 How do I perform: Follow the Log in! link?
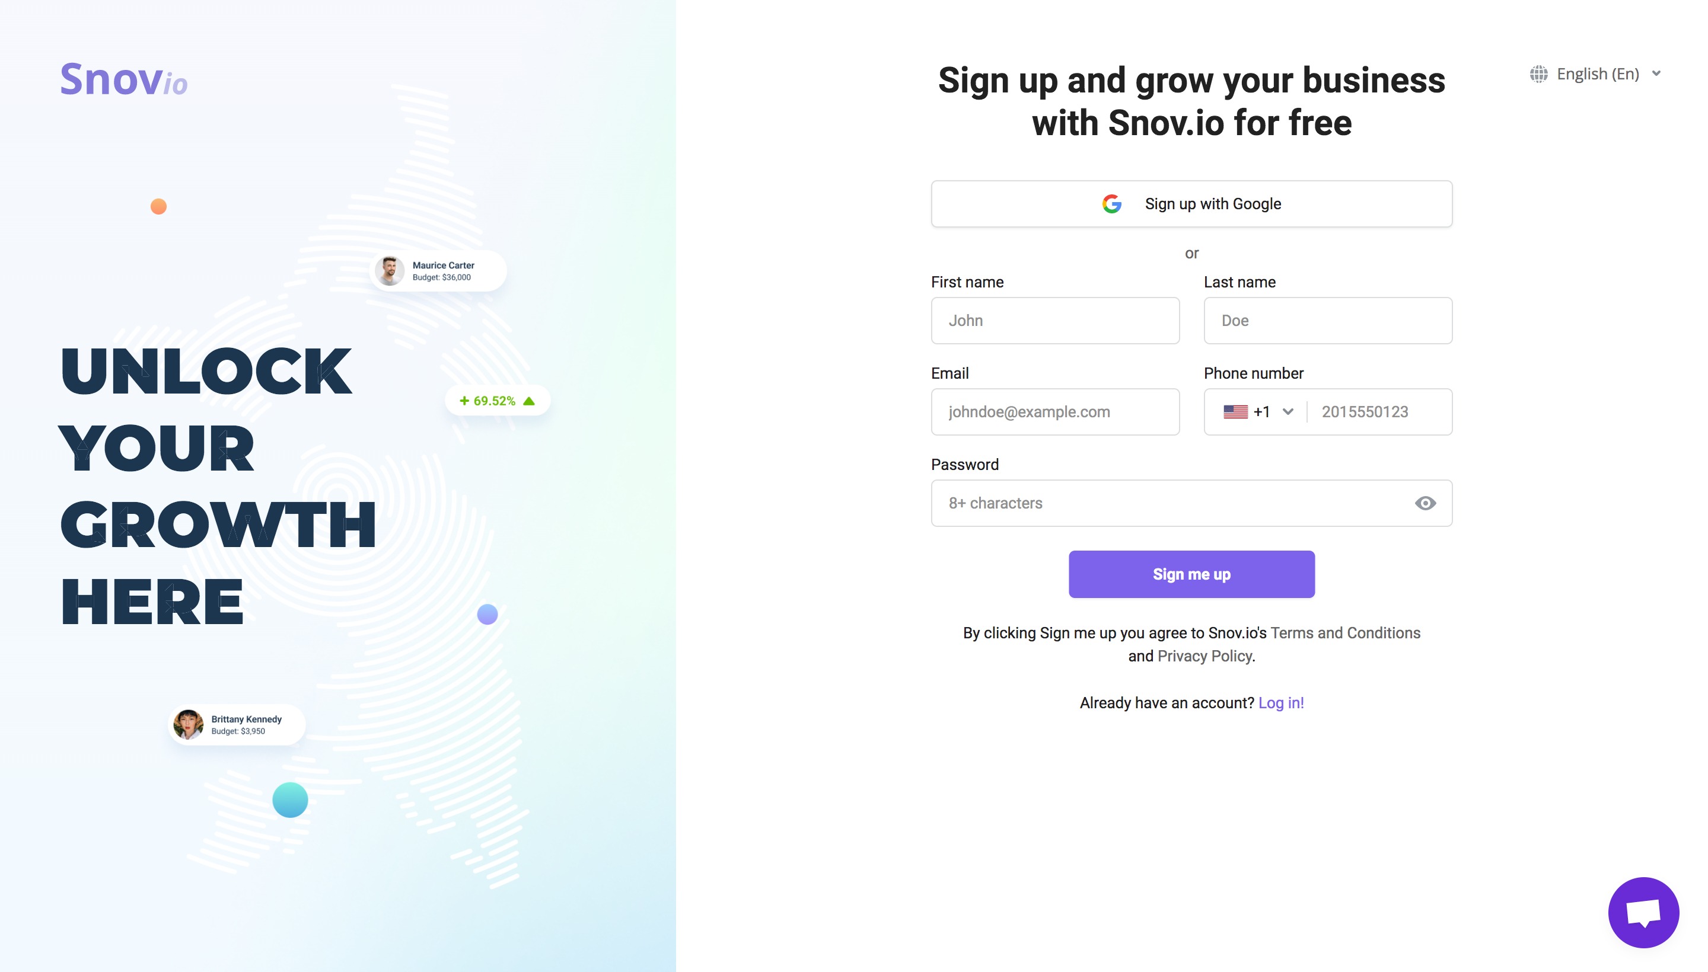click(x=1280, y=703)
